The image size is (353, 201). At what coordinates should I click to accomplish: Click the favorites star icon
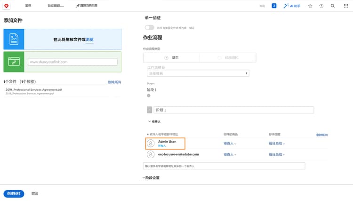point(310,6)
